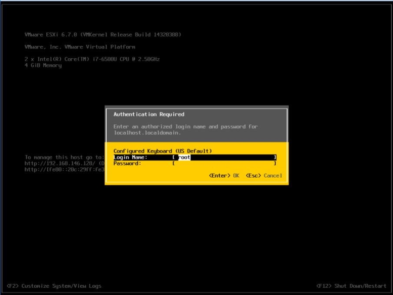Viewport: 393px width, 295px height.
Task: Select the Configured Keyboard (US Default) line
Action: click(x=163, y=151)
